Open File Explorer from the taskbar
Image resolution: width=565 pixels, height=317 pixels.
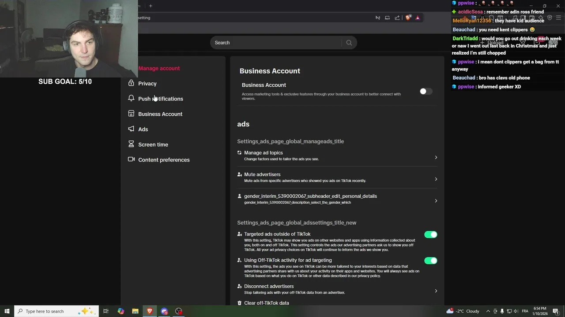(135, 311)
